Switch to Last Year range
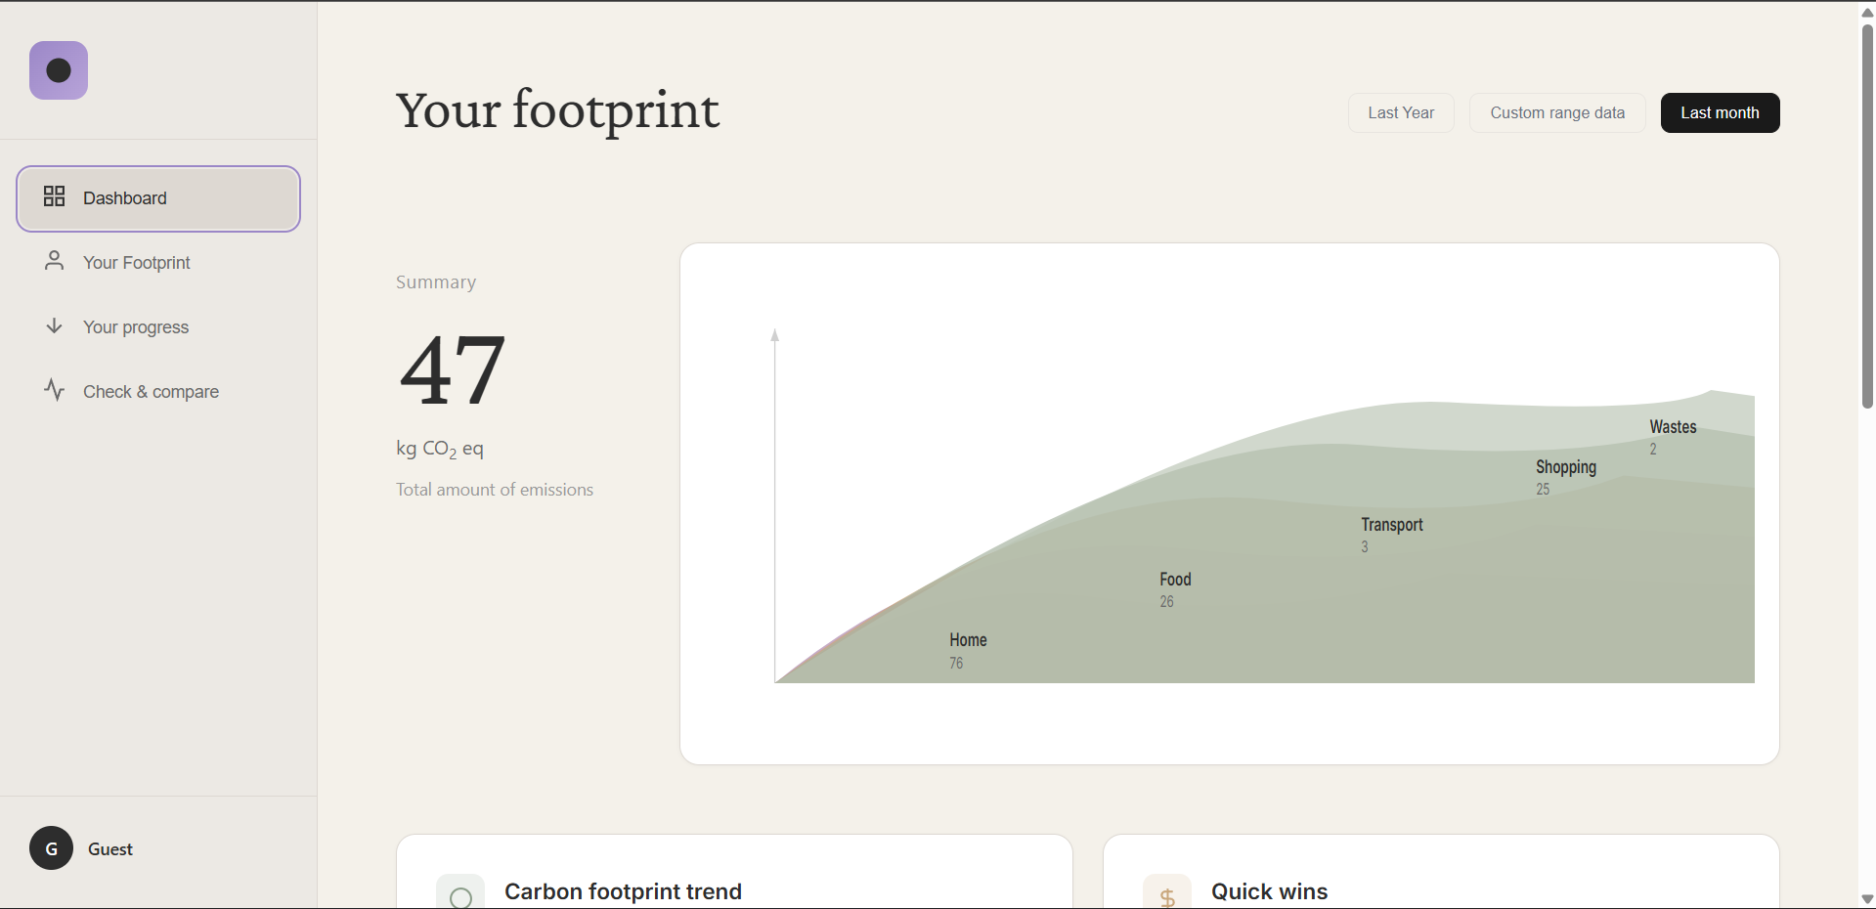Screen dimensions: 1876x909 [x=1401, y=113]
